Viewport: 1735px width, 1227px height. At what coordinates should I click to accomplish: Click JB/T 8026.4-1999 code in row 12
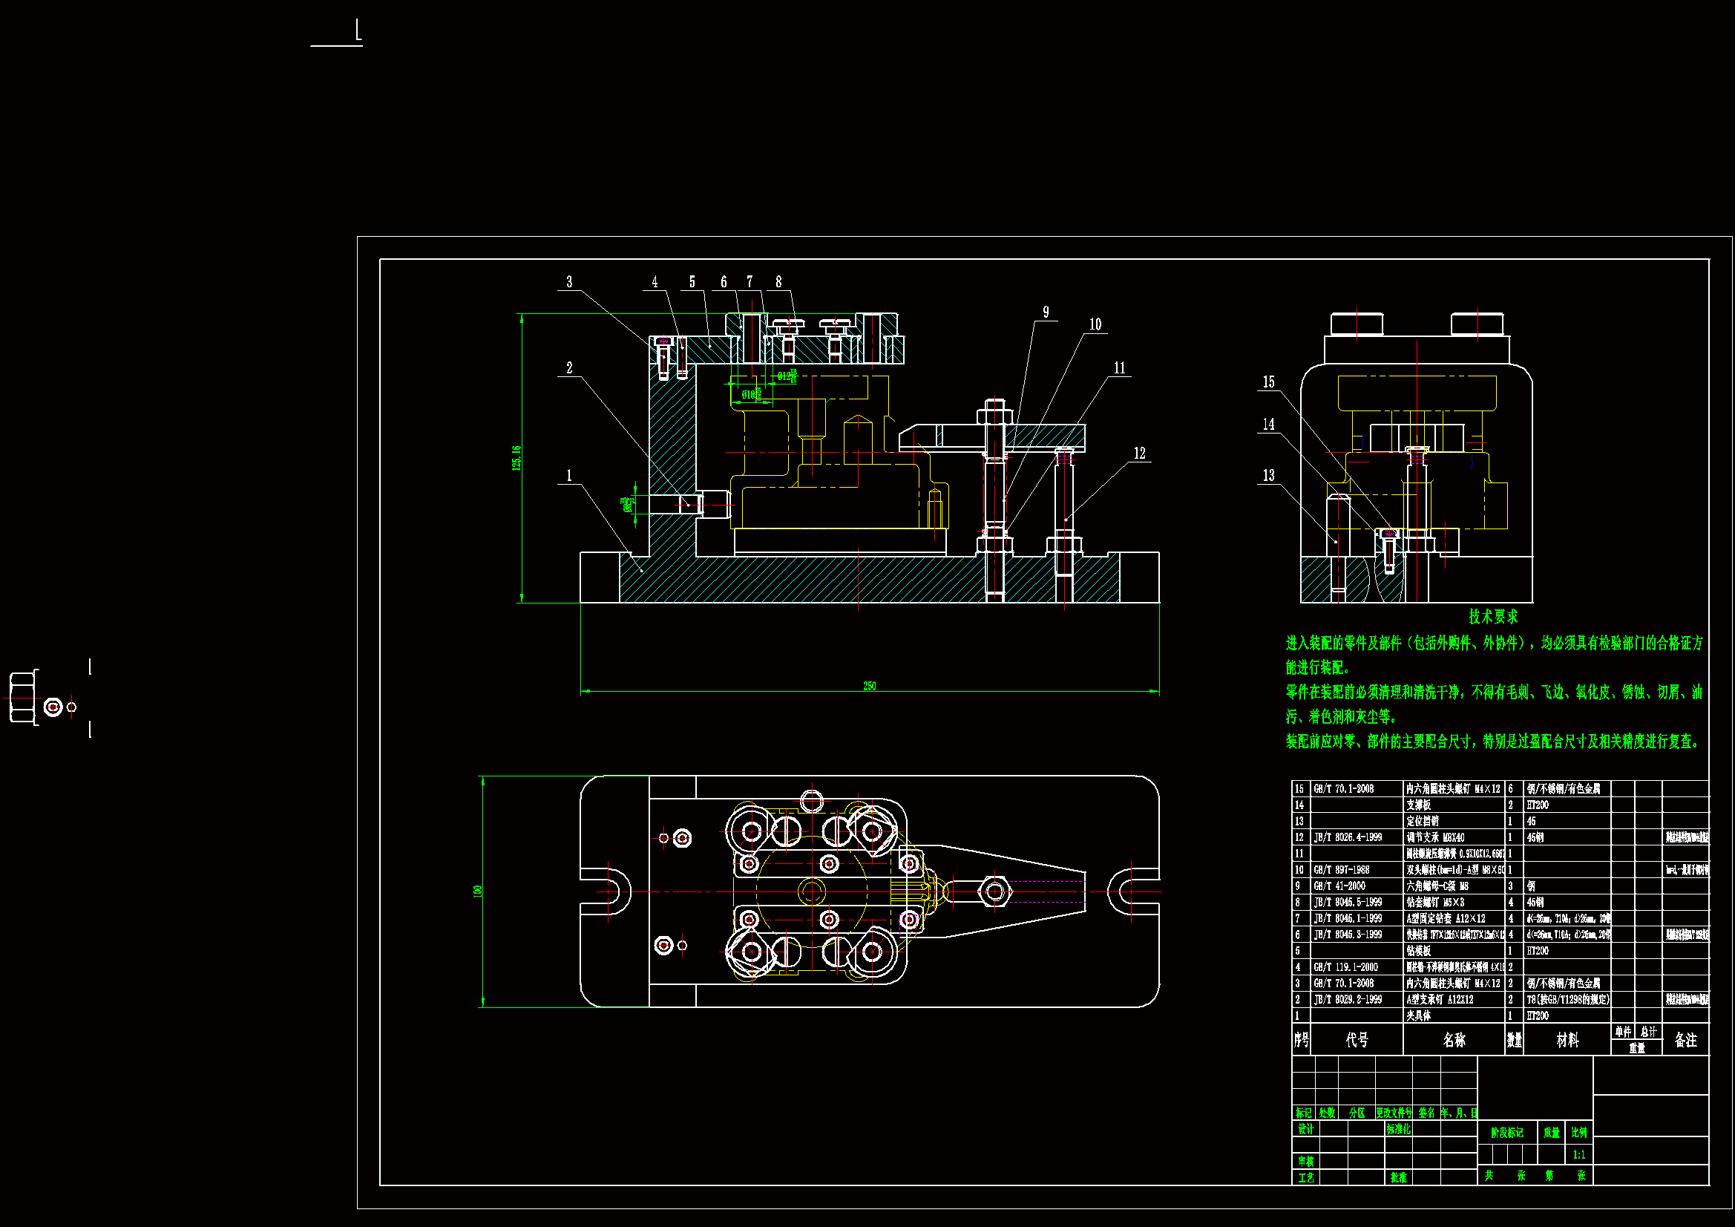(x=1348, y=837)
